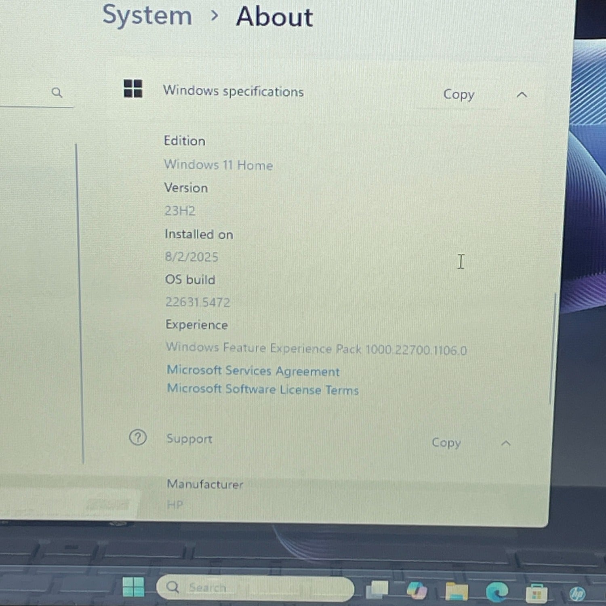The height and width of the screenshot is (606, 606).
Task: Open Task View from the taskbar
Action: (377, 589)
